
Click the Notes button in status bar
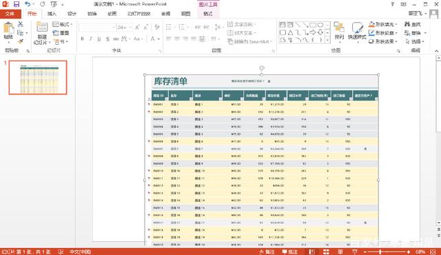[x=267, y=252]
